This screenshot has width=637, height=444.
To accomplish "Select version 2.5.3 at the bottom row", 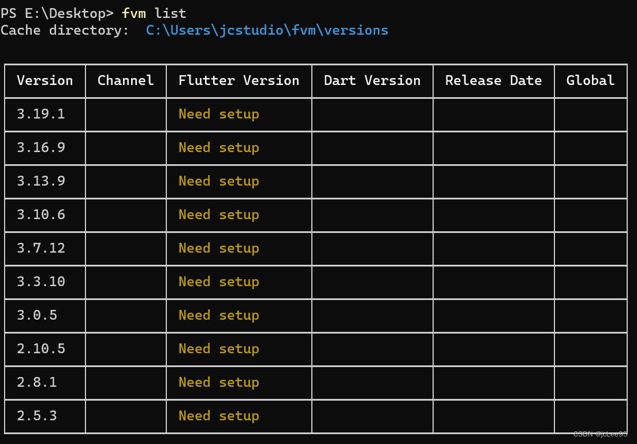I will point(35,416).
